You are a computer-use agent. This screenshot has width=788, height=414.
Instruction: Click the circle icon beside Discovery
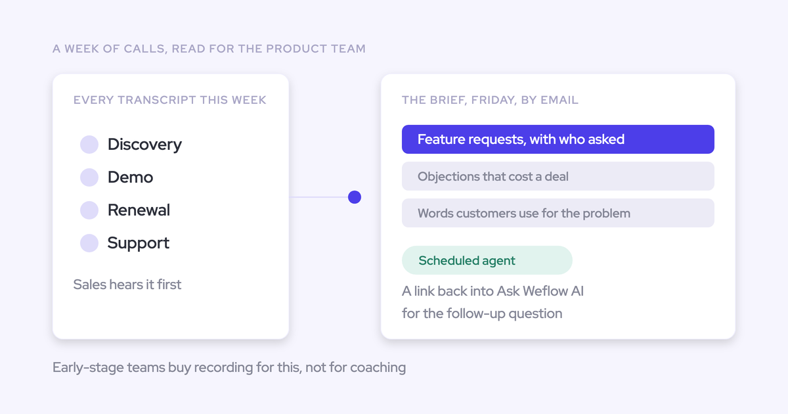coord(89,145)
